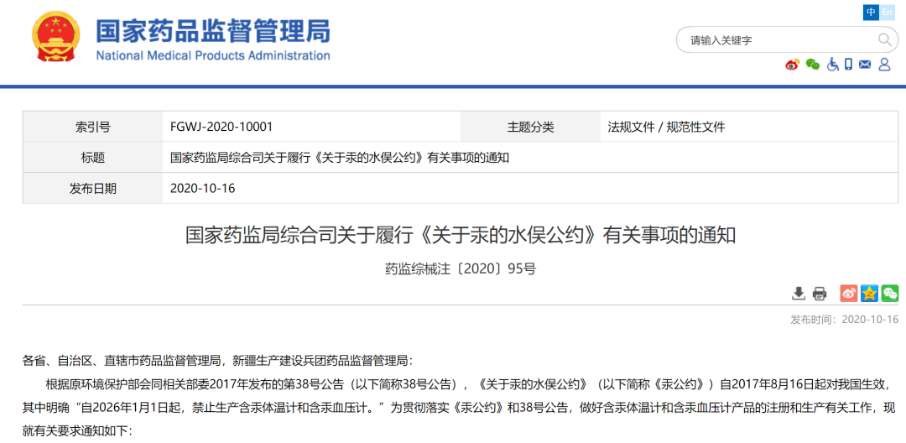906x443 pixels.
Task: Select table date value 2020-10-16
Action: (x=203, y=188)
